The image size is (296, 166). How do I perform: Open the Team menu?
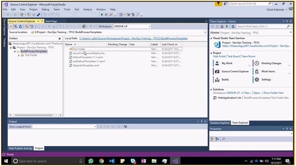(x=56, y=9)
